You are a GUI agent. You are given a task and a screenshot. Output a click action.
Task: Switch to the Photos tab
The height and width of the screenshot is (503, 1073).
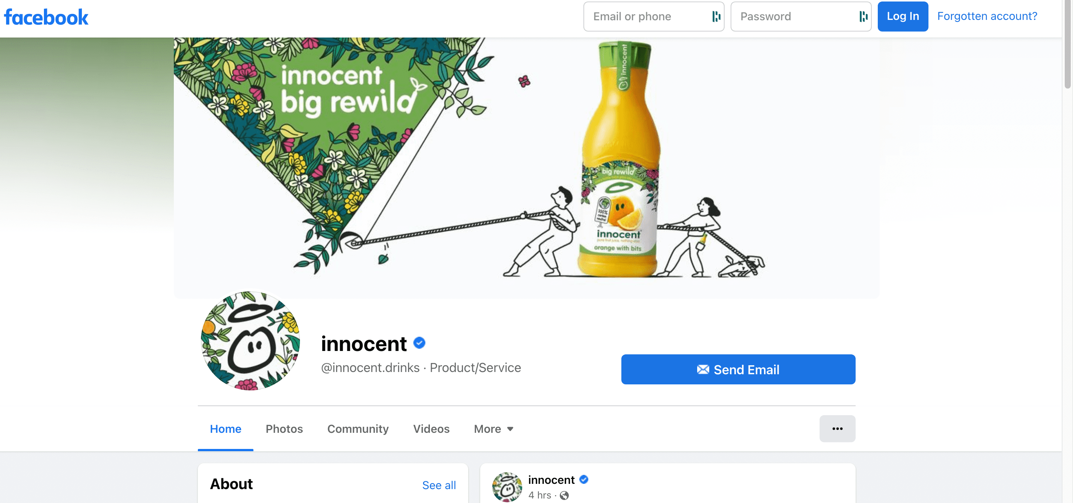click(284, 429)
